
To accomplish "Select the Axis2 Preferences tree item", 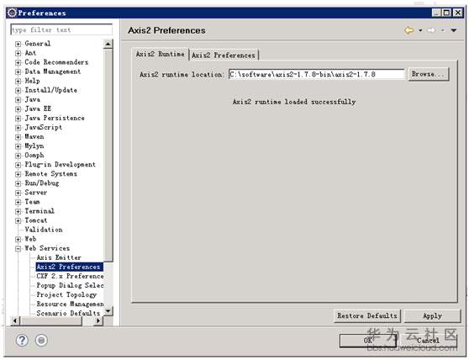I will (69, 267).
